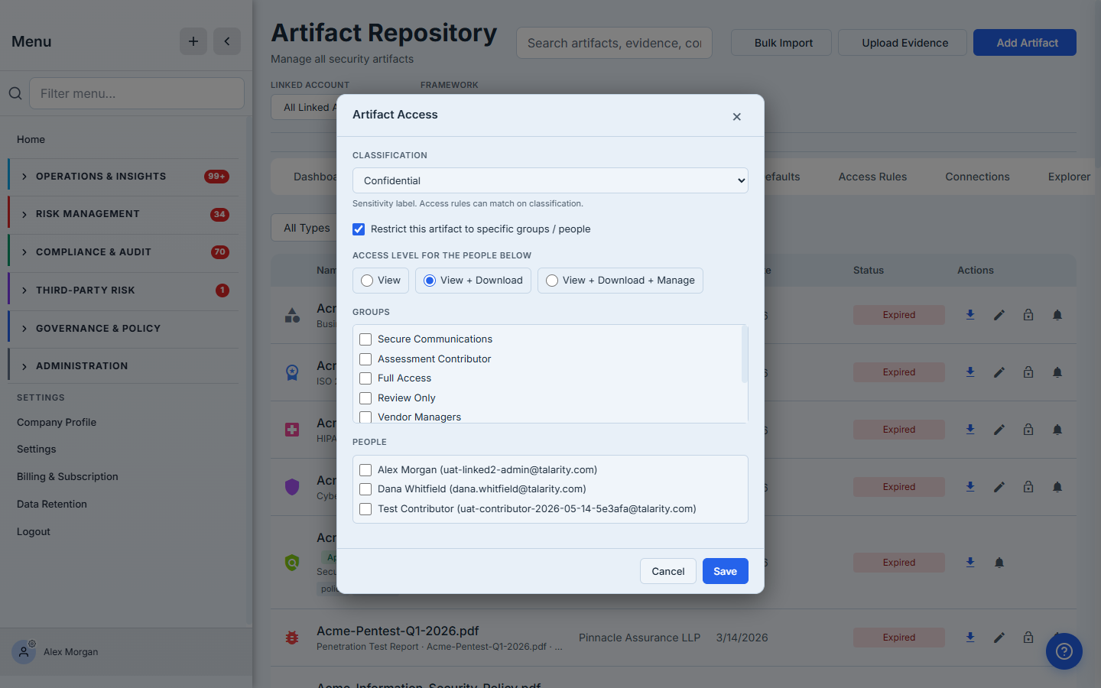Check the Secure Communications group

click(365, 339)
